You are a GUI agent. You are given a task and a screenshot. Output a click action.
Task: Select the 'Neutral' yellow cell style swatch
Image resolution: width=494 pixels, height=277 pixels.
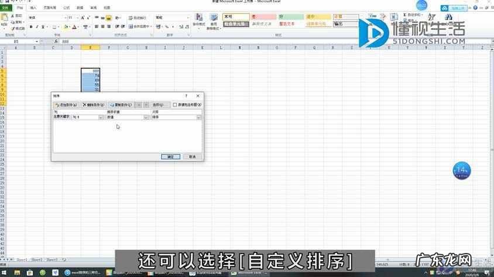(x=318, y=17)
